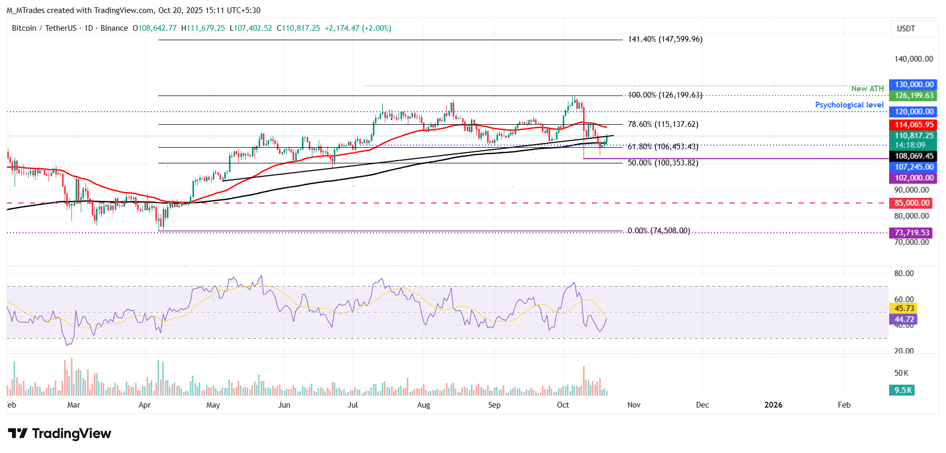
Task: Select the 61.80% Fibonacci level label
Action: (x=662, y=147)
